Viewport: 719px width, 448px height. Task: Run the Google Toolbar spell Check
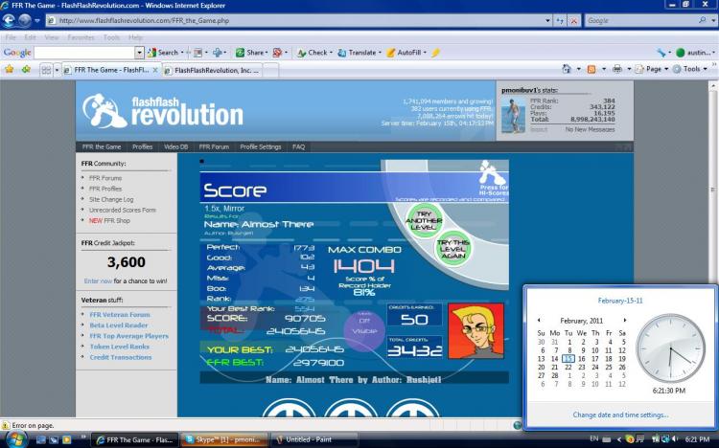pyautogui.click(x=313, y=53)
